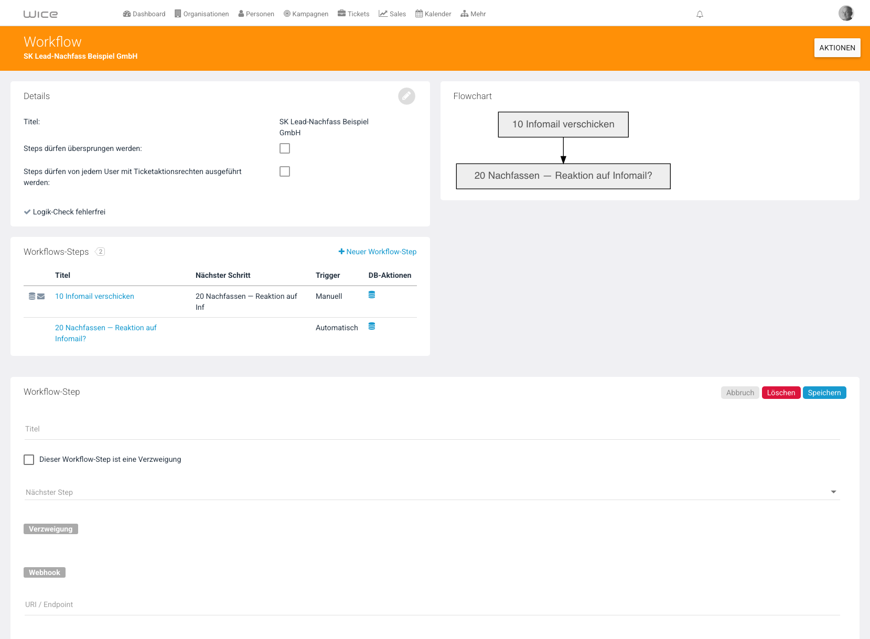Click the Verzweigung label badge
The height and width of the screenshot is (639, 870).
pos(51,529)
